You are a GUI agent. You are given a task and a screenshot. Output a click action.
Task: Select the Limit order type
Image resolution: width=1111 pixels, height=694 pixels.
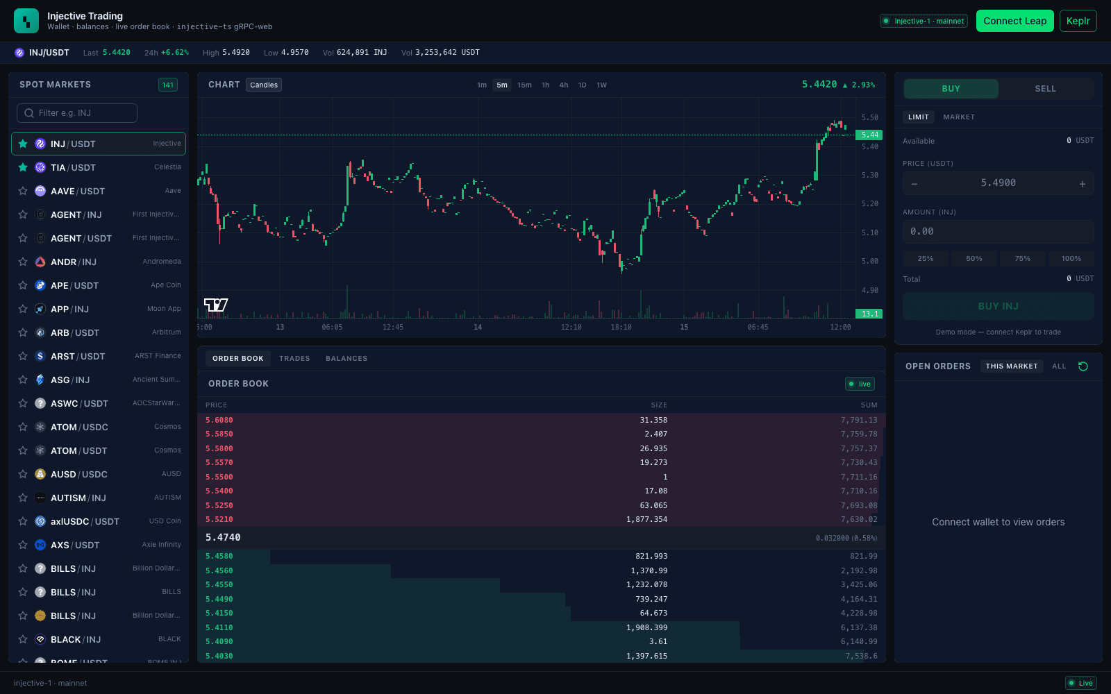pos(919,117)
